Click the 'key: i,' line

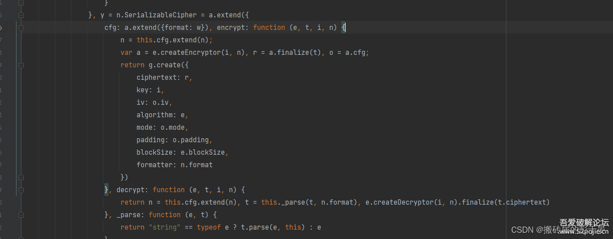pos(150,90)
